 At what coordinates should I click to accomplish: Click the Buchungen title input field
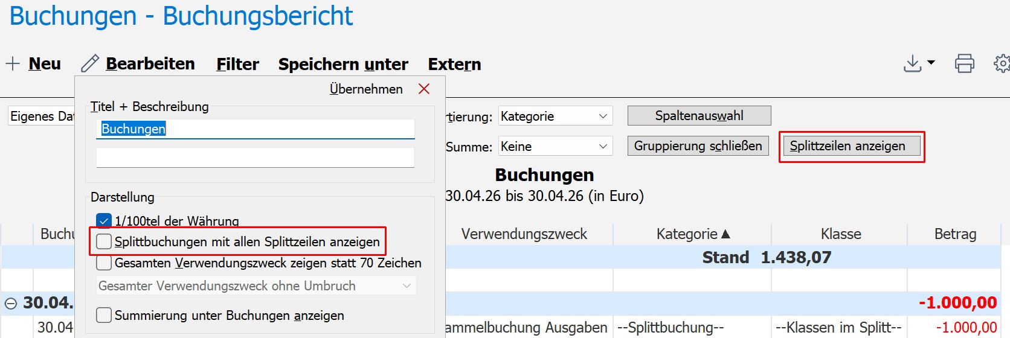[x=256, y=129]
